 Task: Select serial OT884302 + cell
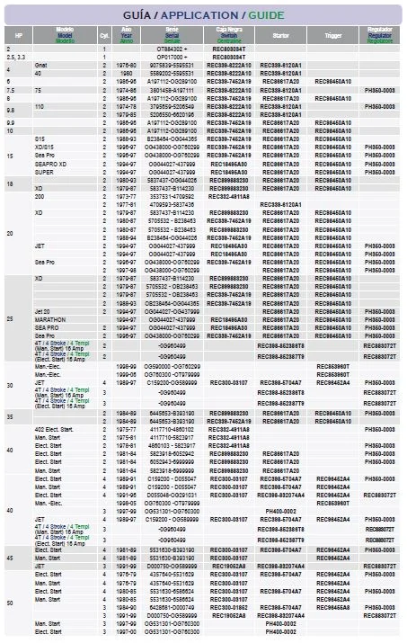click(173, 49)
